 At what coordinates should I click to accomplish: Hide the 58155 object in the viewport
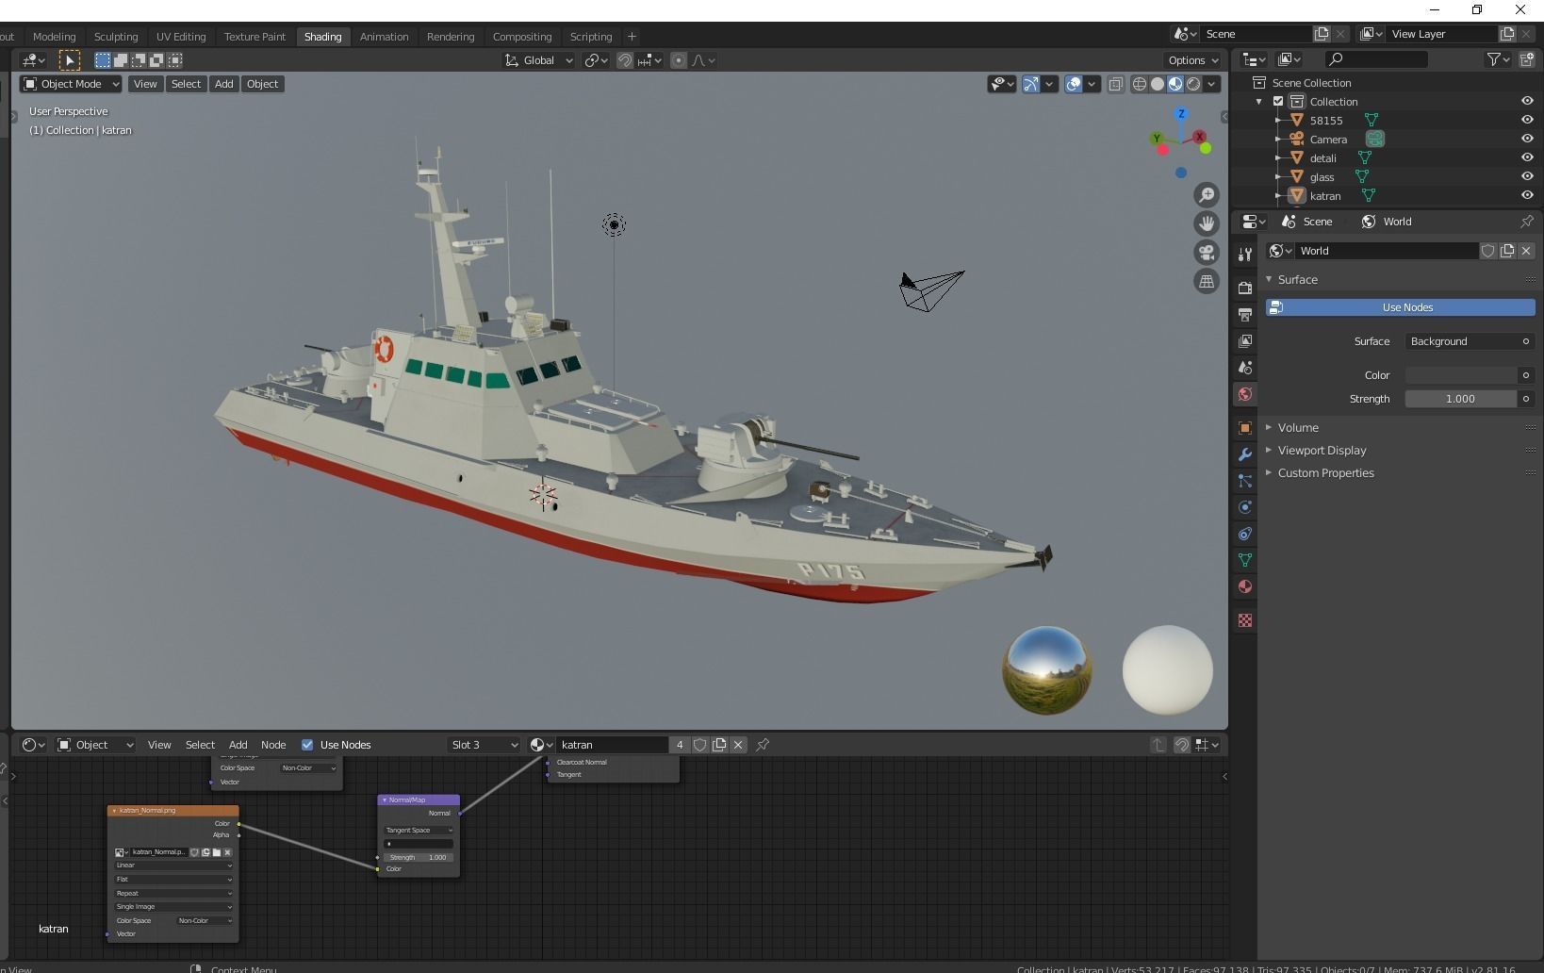tap(1527, 120)
